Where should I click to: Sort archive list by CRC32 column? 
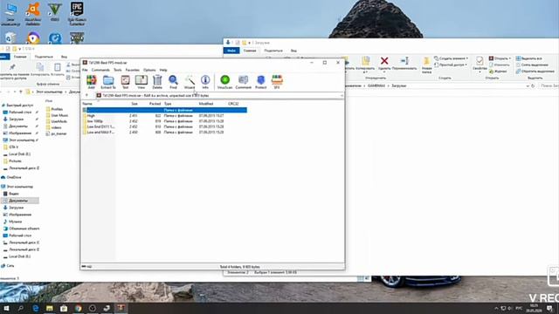pyautogui.click(x=233, y=104)
